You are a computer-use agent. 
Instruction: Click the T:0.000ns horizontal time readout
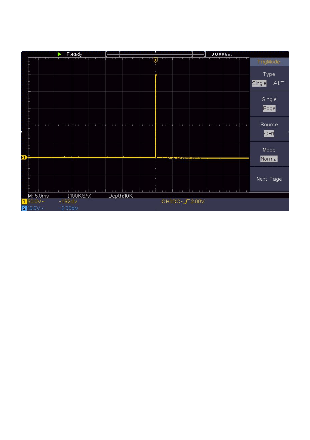click(220, 54)
